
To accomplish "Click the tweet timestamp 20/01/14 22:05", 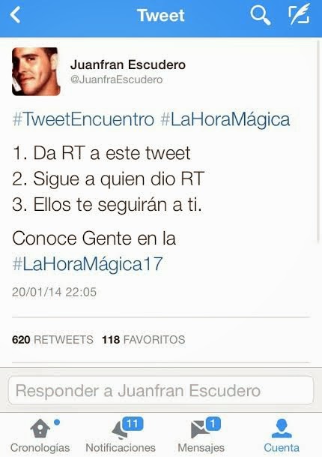I will [x=54, y=292].
